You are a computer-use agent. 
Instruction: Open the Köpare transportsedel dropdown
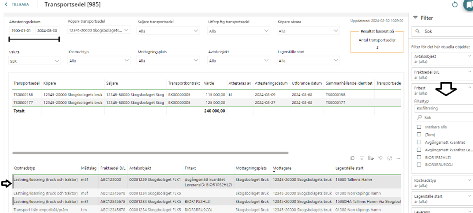(98, 31)
